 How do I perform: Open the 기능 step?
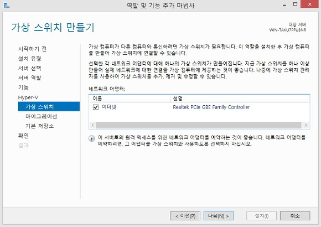pos(23,87)
